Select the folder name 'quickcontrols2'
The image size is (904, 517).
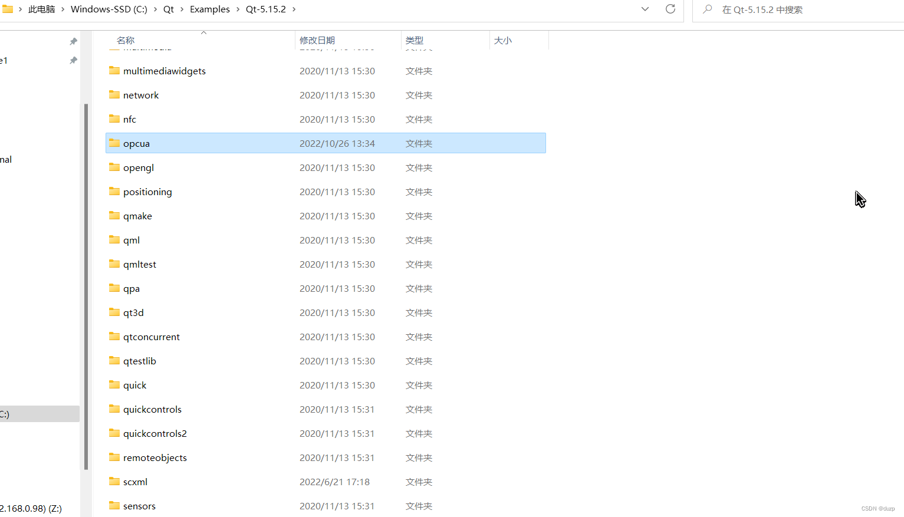(155, 433)
